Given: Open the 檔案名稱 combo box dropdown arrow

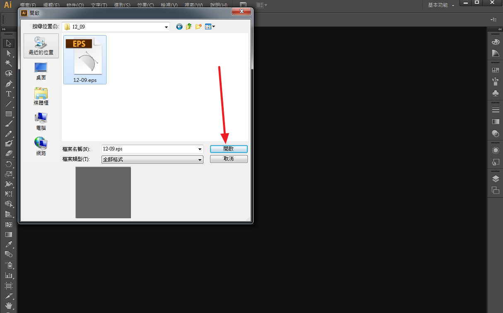Looking at the screenshot, I should pyautogui.click(x=200, y=149).
